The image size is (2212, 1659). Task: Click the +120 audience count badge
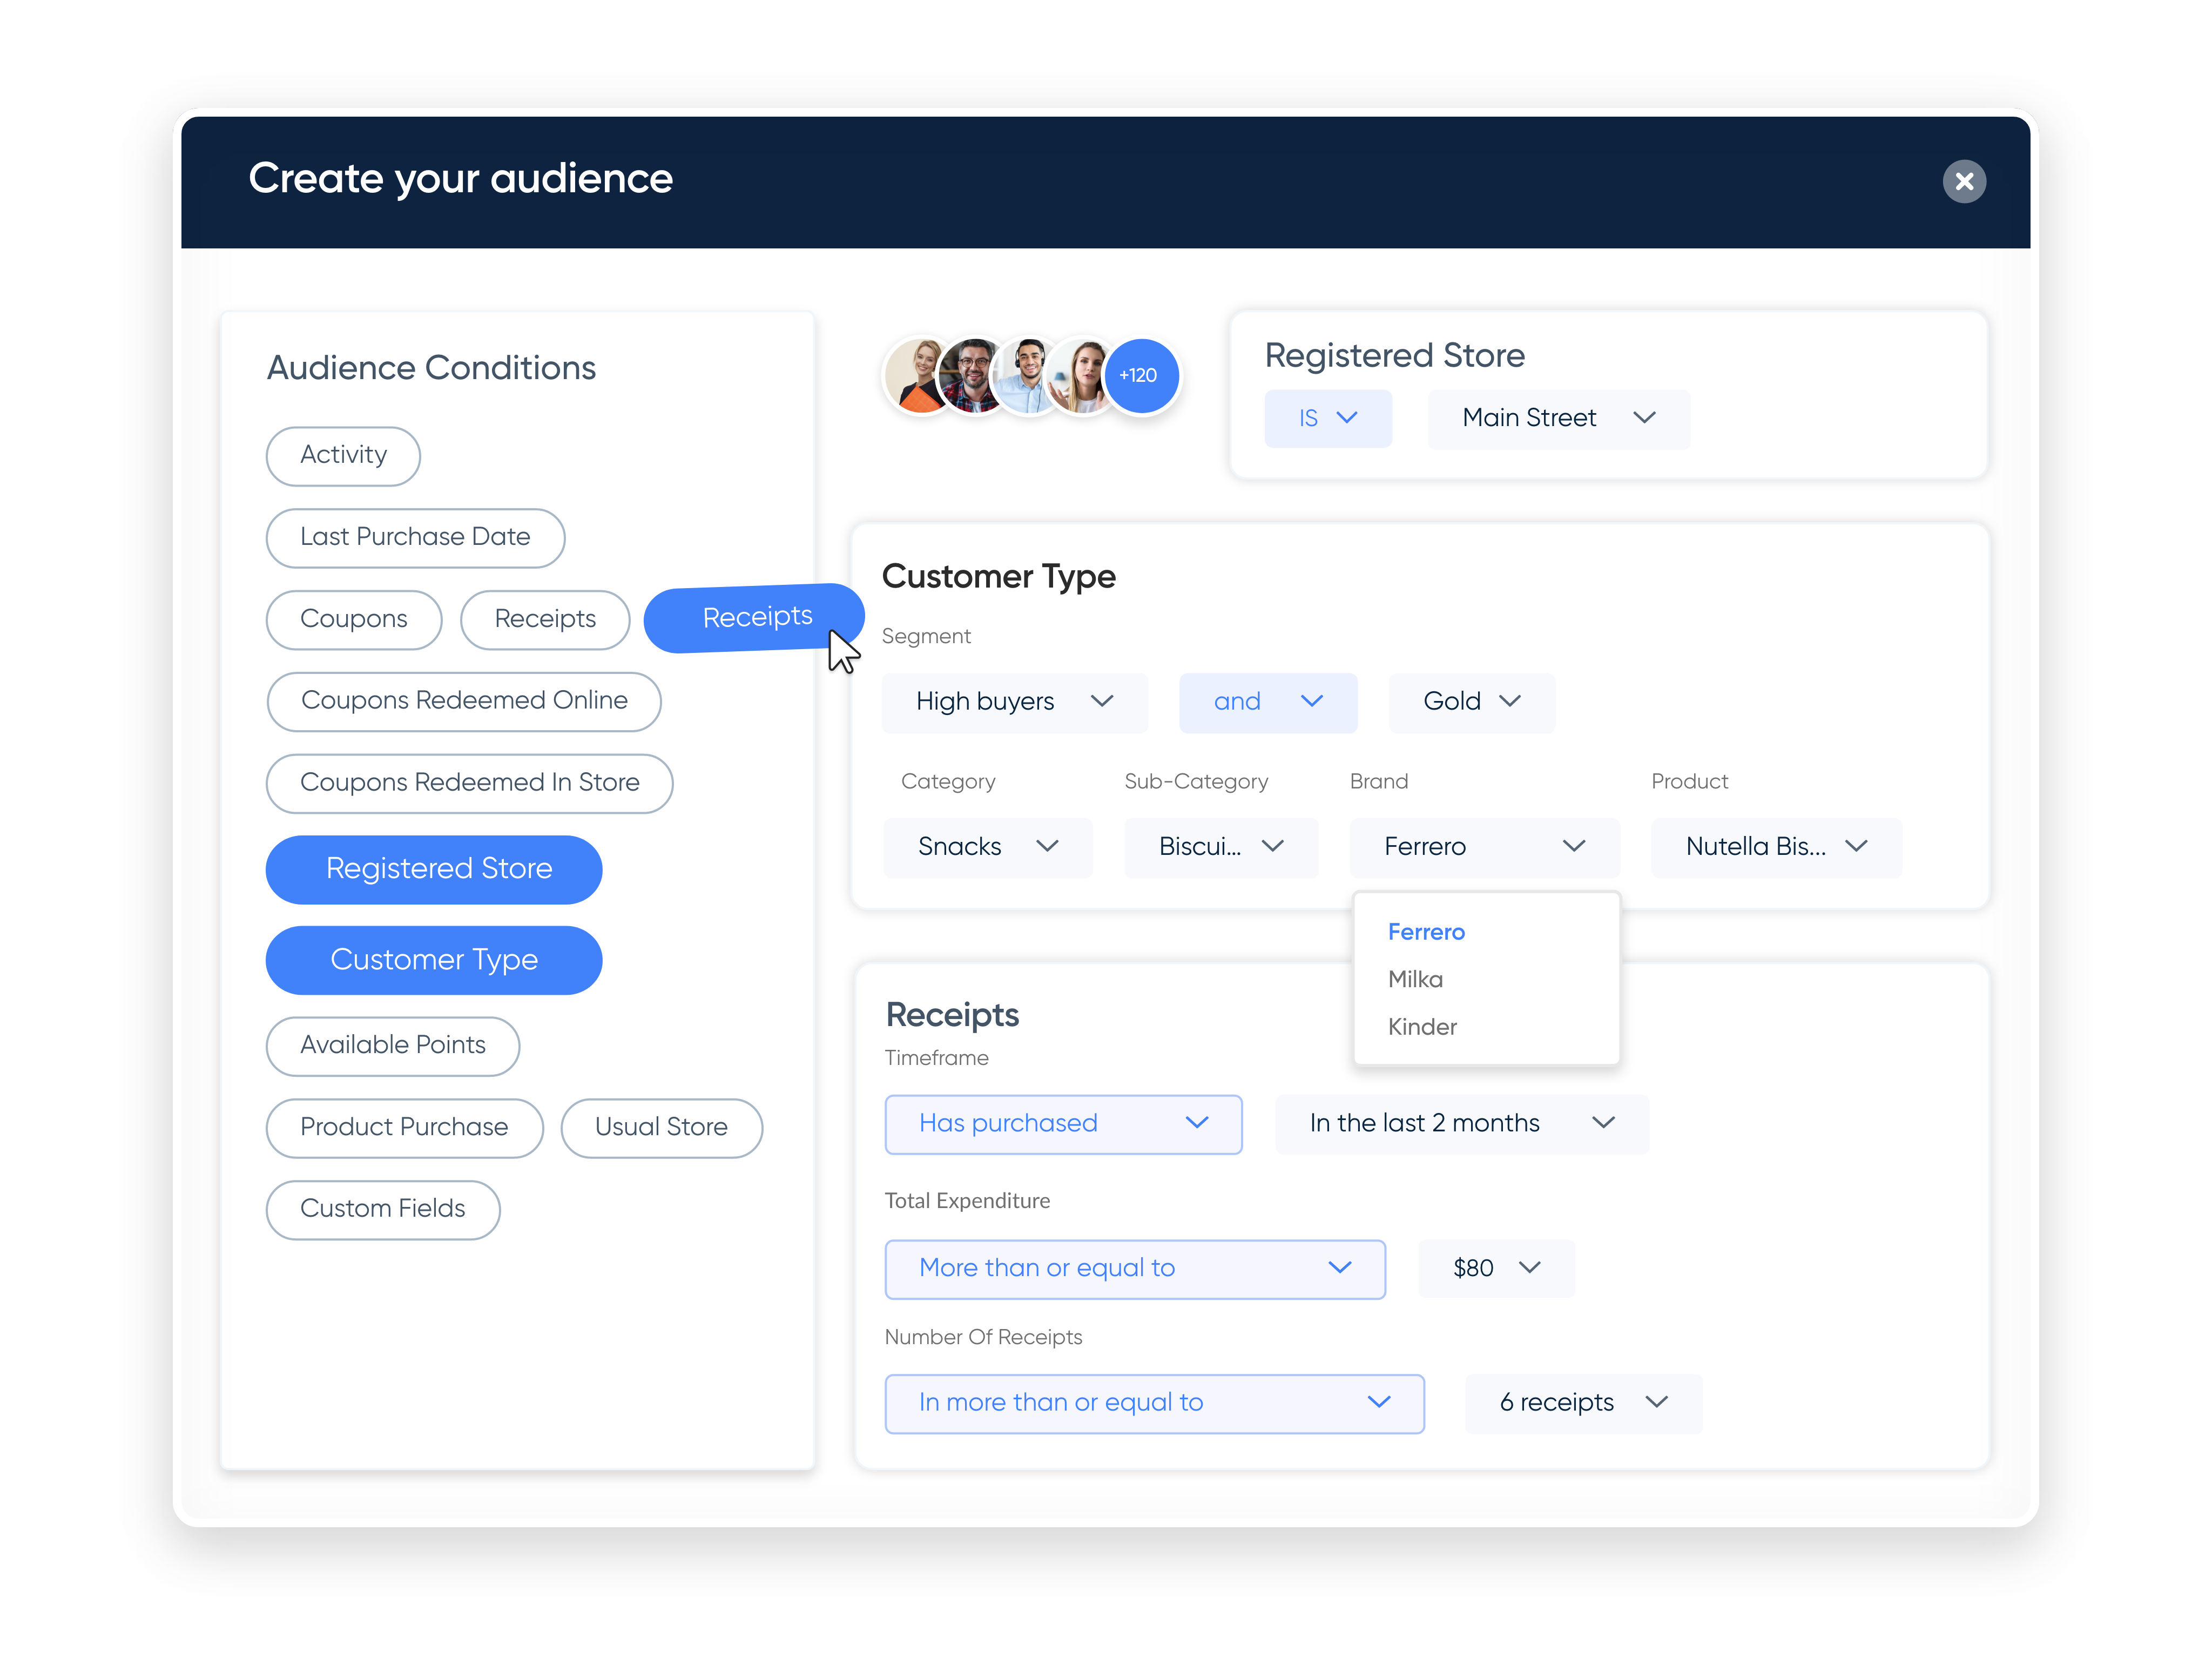(1140, 375)
